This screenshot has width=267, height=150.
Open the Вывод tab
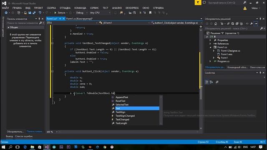(9, 136)
